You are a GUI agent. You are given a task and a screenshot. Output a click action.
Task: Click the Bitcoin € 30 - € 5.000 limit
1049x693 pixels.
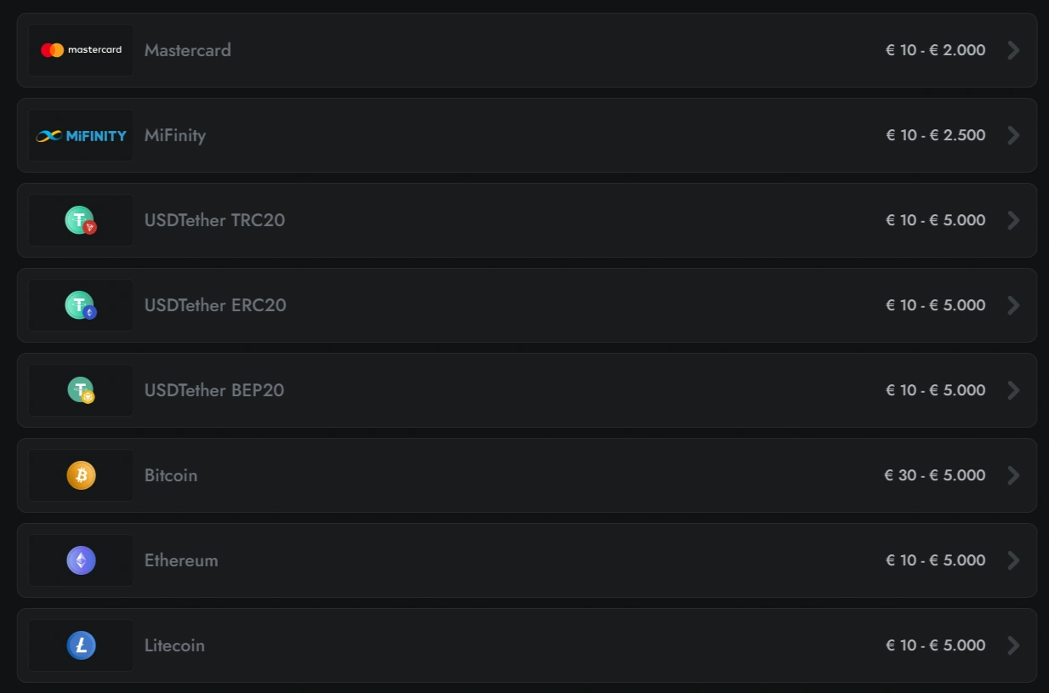935,475
